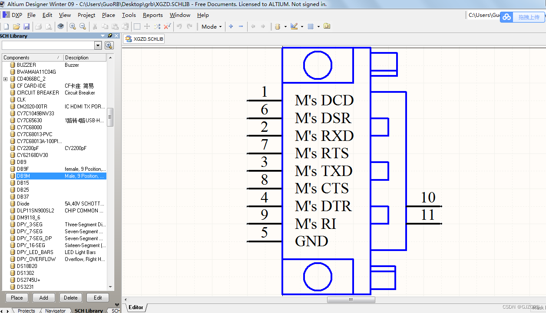Click the Edit button for the component
Image resolution: width=546 pixels, height=313 pixels.
(98, 298)
